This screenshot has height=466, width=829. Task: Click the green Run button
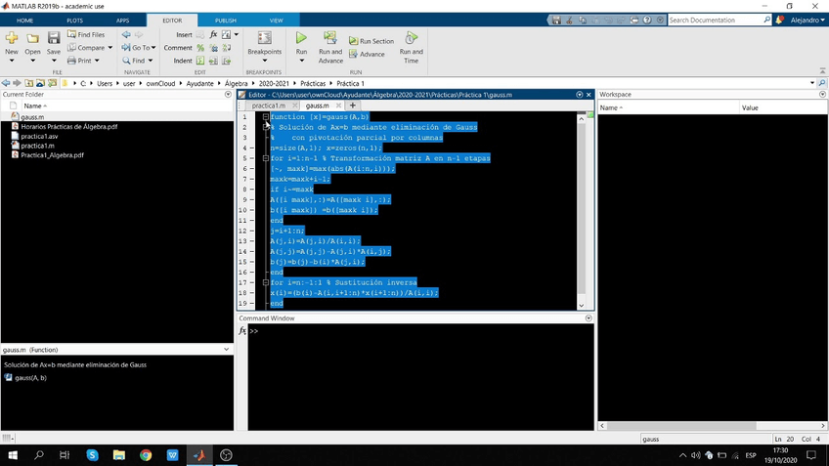click(301, 39)
